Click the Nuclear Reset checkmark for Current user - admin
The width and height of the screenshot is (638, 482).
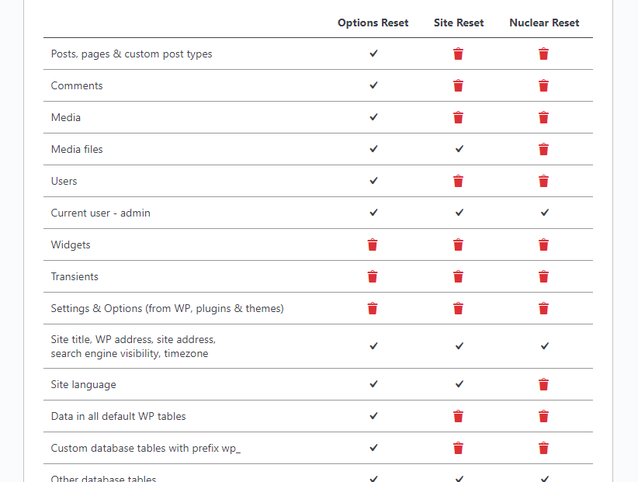(x=545, y=212)
